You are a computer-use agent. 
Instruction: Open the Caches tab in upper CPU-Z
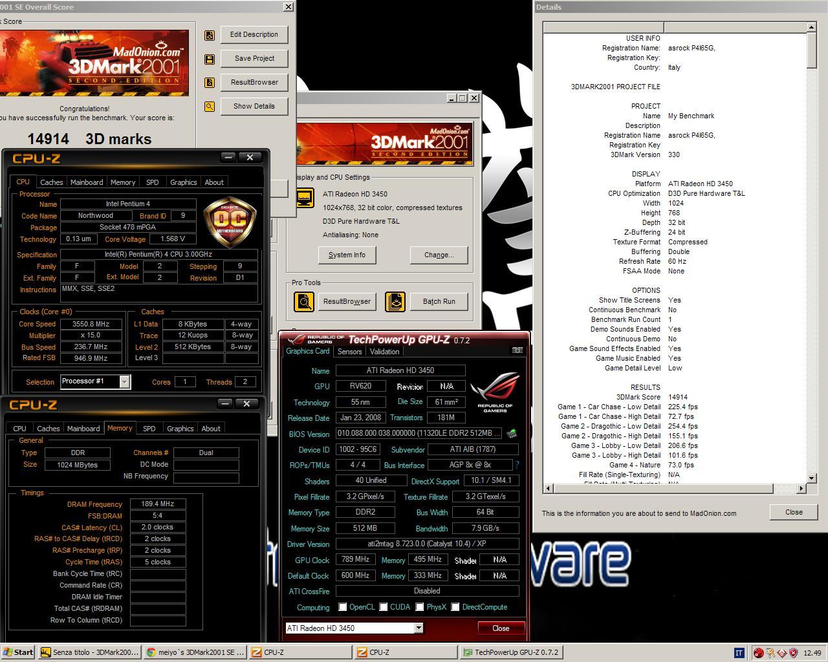(52, 182)
